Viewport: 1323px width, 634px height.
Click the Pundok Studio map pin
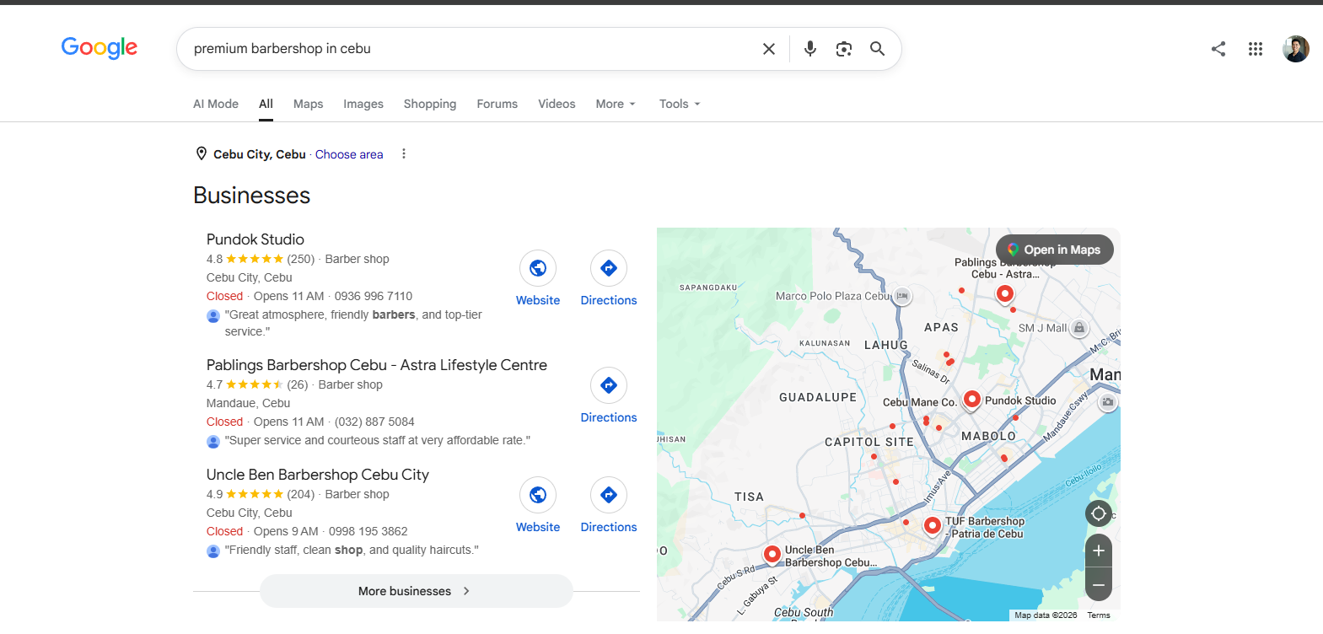point(972,399)
